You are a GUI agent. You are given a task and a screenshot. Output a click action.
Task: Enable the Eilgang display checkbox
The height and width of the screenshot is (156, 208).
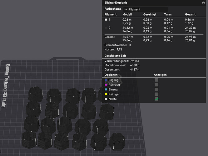[156, 80]
